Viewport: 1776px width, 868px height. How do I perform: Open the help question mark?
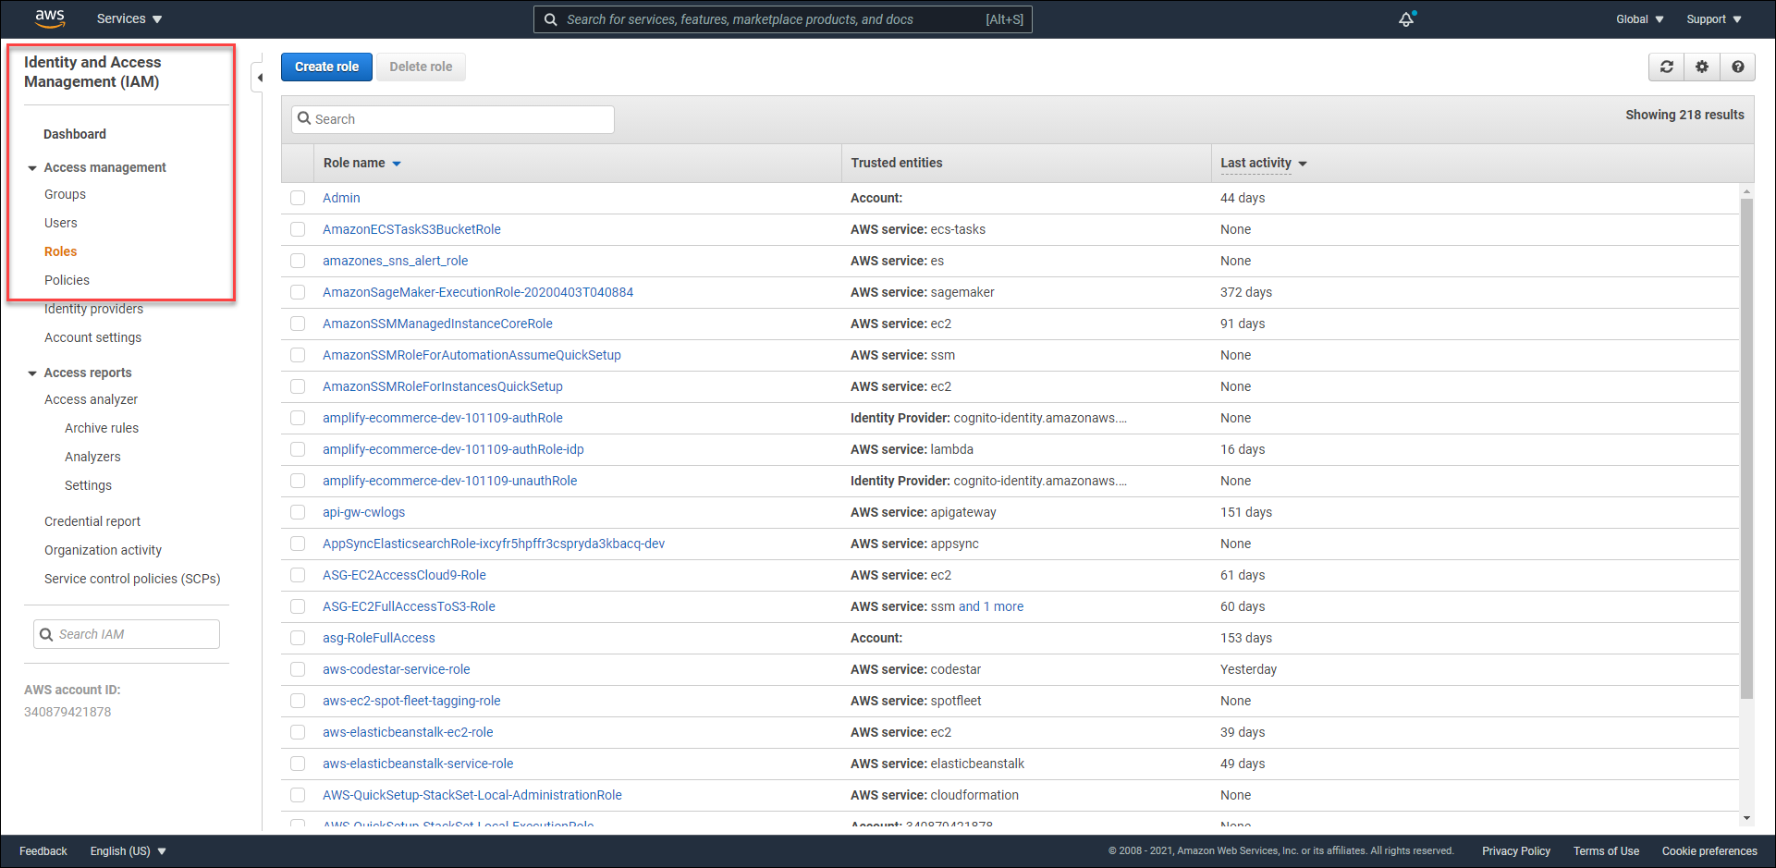click(x=1738, y=67)
